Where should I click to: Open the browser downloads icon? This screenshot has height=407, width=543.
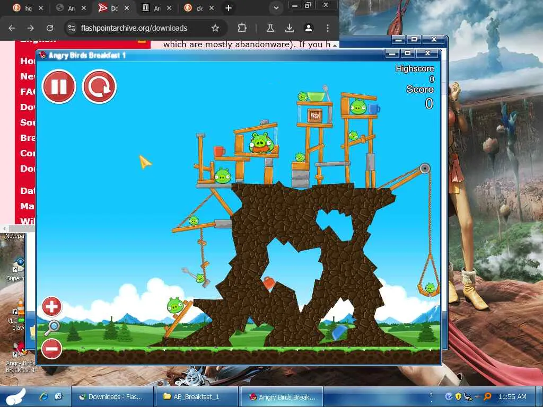click(x=290, y=28)
